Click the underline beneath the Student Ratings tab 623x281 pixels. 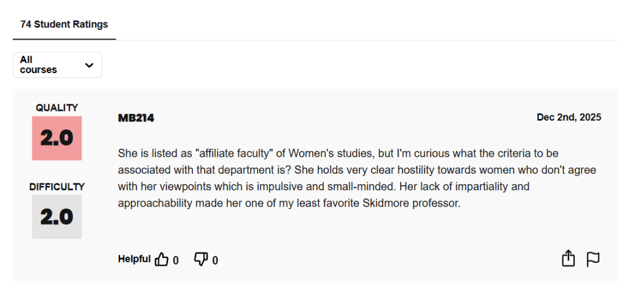point(64,39)
